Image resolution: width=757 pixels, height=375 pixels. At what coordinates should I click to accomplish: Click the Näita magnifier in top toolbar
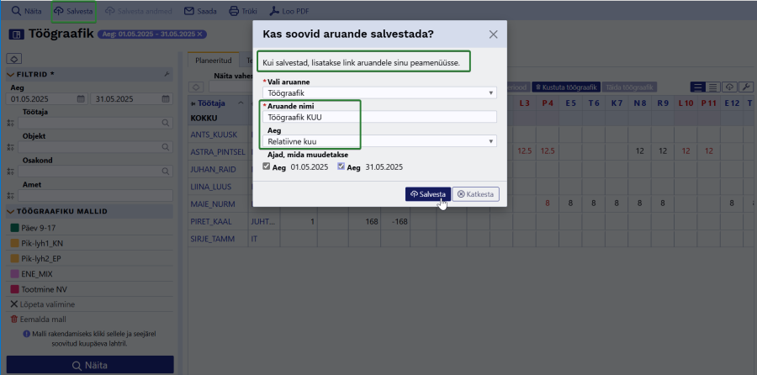(x=16, y=12)
